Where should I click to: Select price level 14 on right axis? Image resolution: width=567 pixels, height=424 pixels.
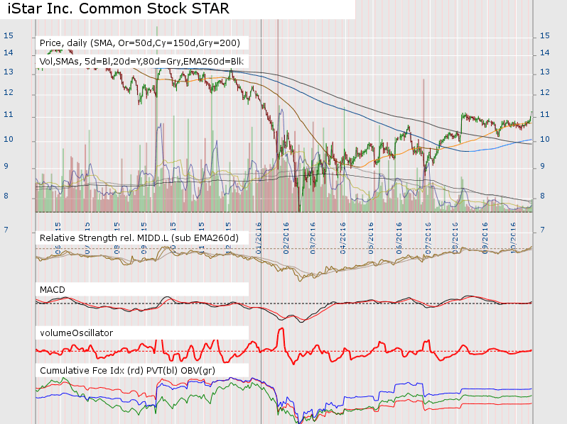544,52
